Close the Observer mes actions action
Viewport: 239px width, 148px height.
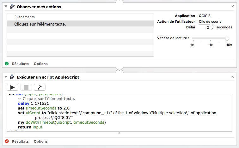point(233,7)
